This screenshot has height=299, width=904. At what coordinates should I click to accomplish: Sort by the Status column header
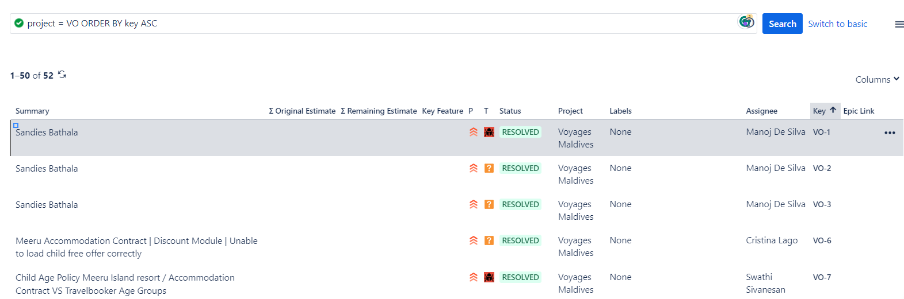(x=510, y=111)
